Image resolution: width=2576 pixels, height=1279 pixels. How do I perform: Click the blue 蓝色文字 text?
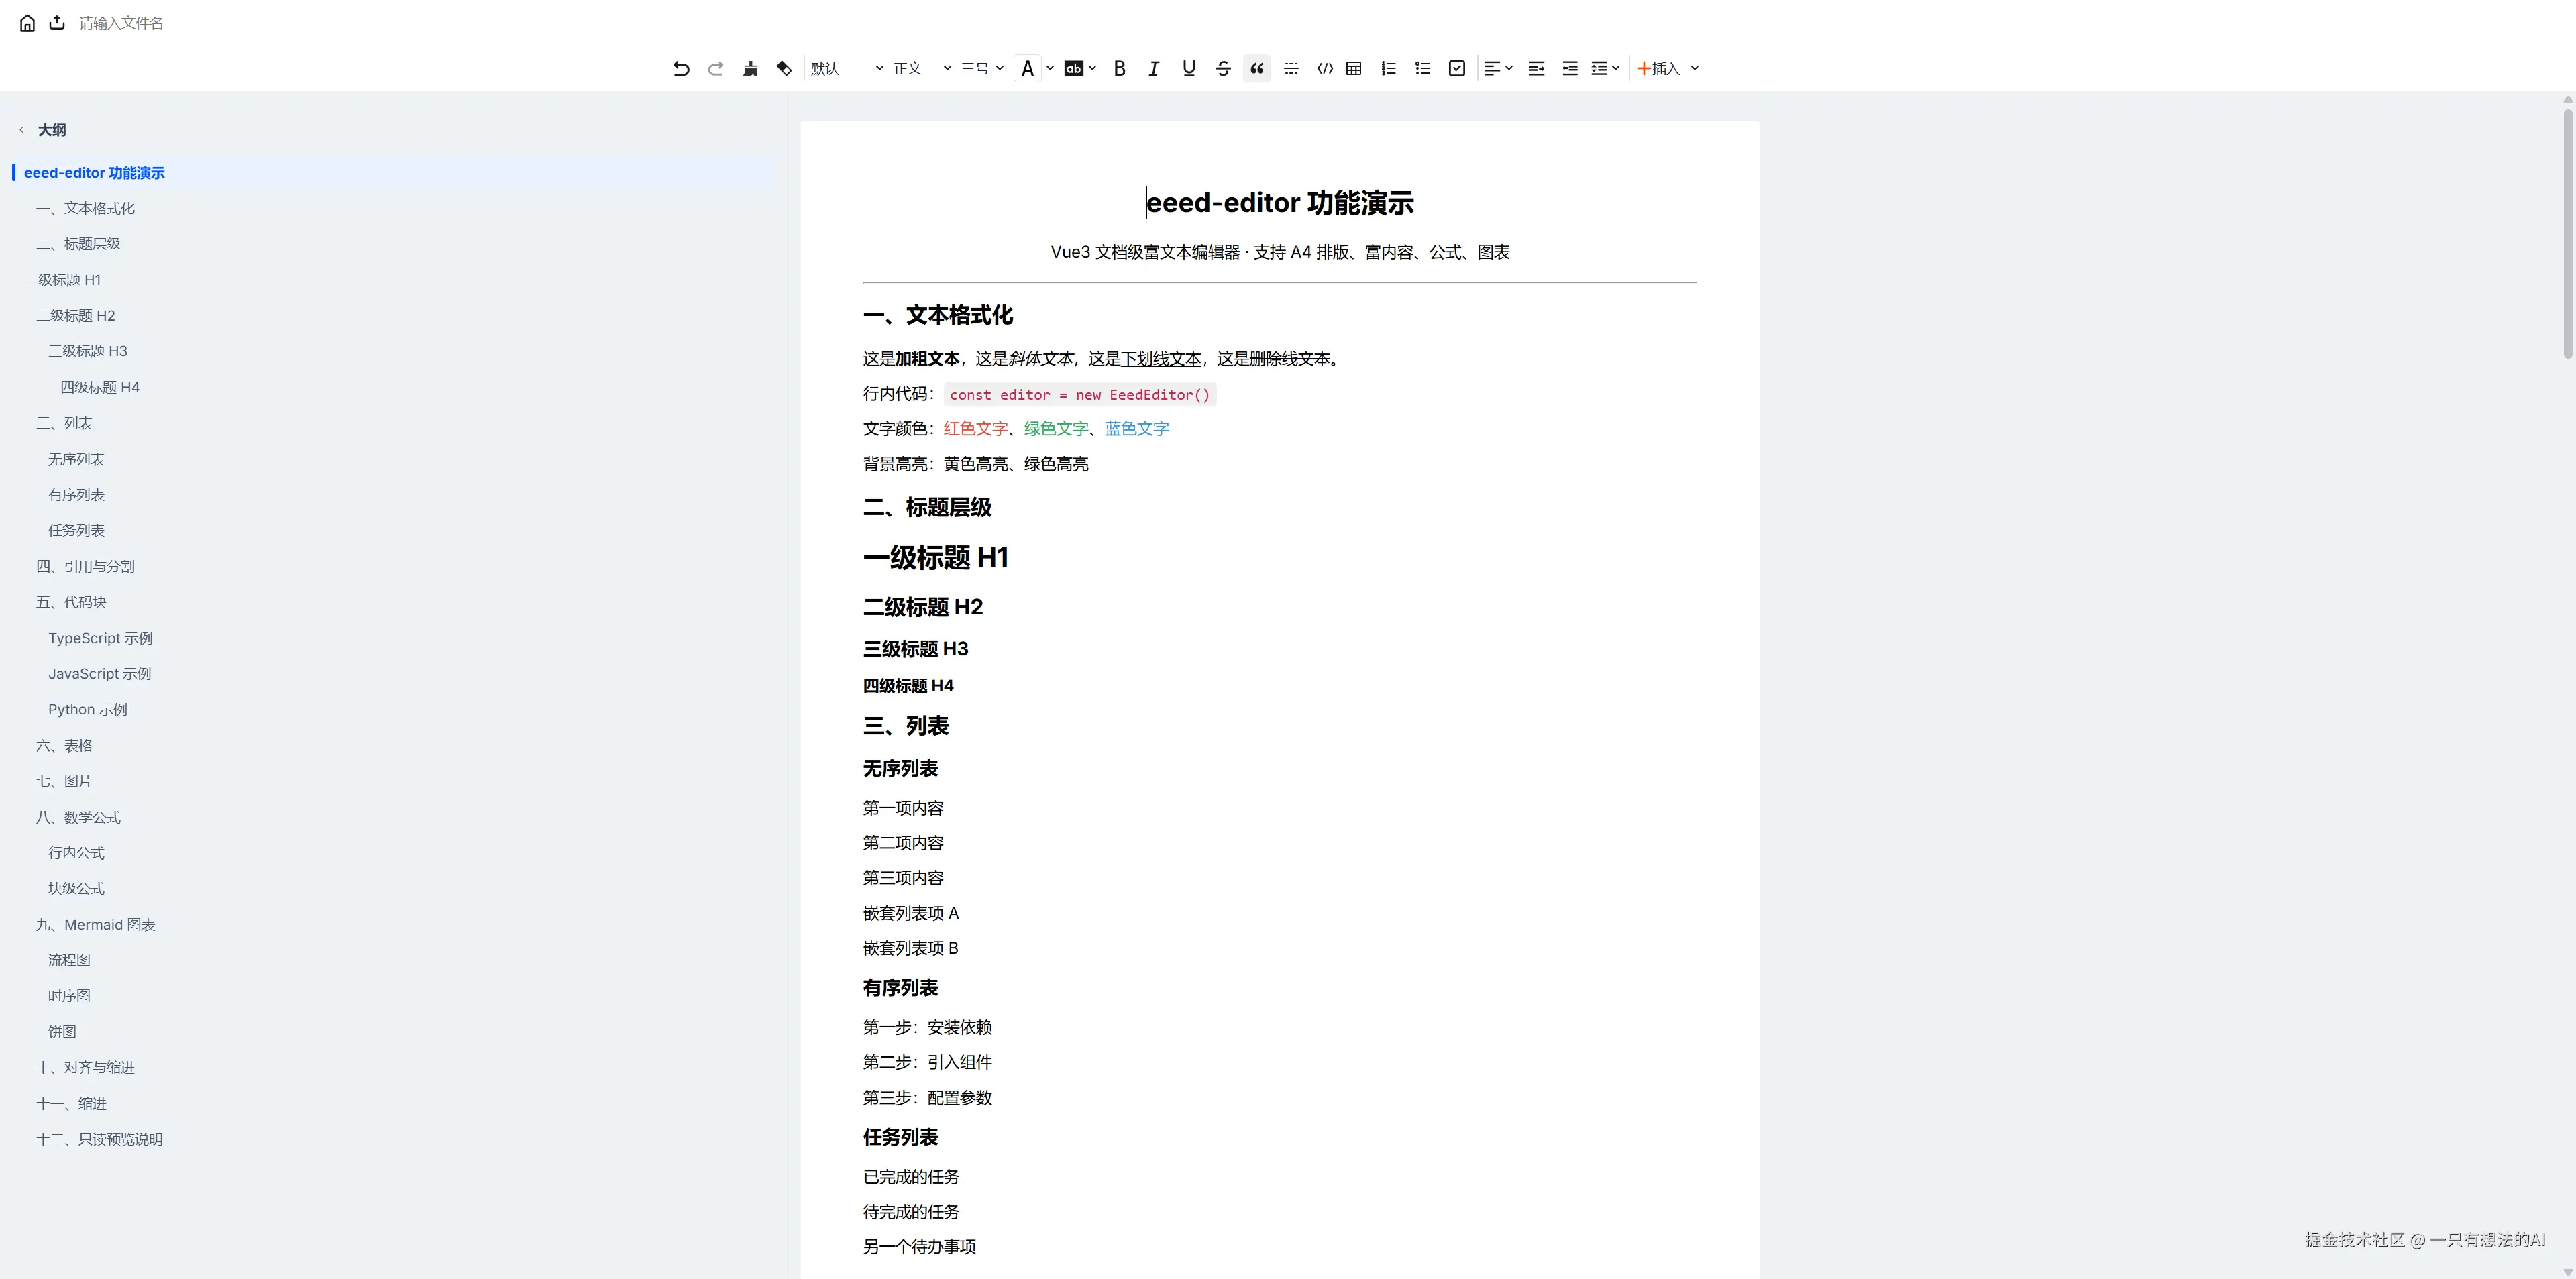click(x=1137, y=428)
